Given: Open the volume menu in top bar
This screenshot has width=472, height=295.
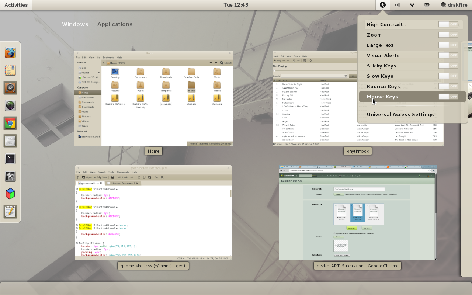Looking at the screenshot, I should 397,5.
